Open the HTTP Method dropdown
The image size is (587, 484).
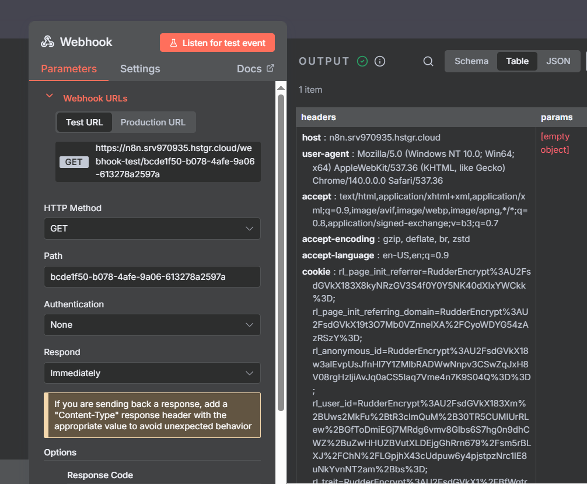pos(152,229)
